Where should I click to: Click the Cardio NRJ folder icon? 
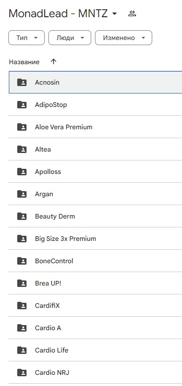(x=22, y=373)
